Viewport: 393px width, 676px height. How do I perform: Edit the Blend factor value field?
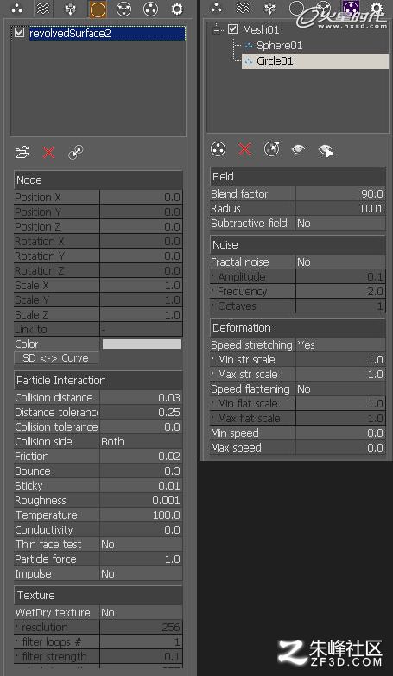tap(340, 194)
